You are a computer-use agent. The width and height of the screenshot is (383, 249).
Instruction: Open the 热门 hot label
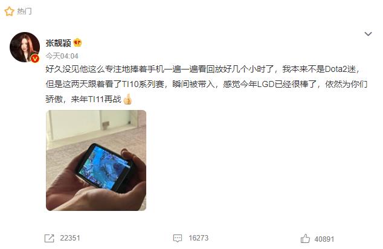pos(24,11)
